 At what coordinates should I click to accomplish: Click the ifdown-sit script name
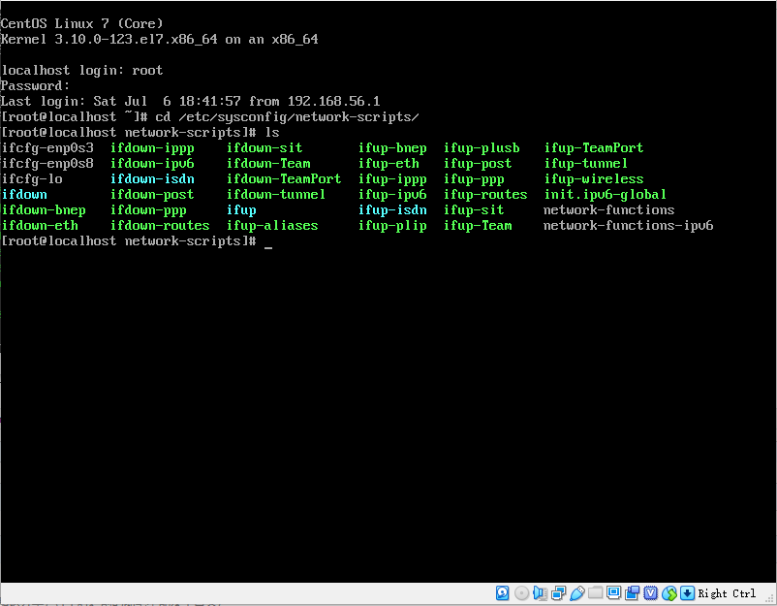[x=264, y=148]
